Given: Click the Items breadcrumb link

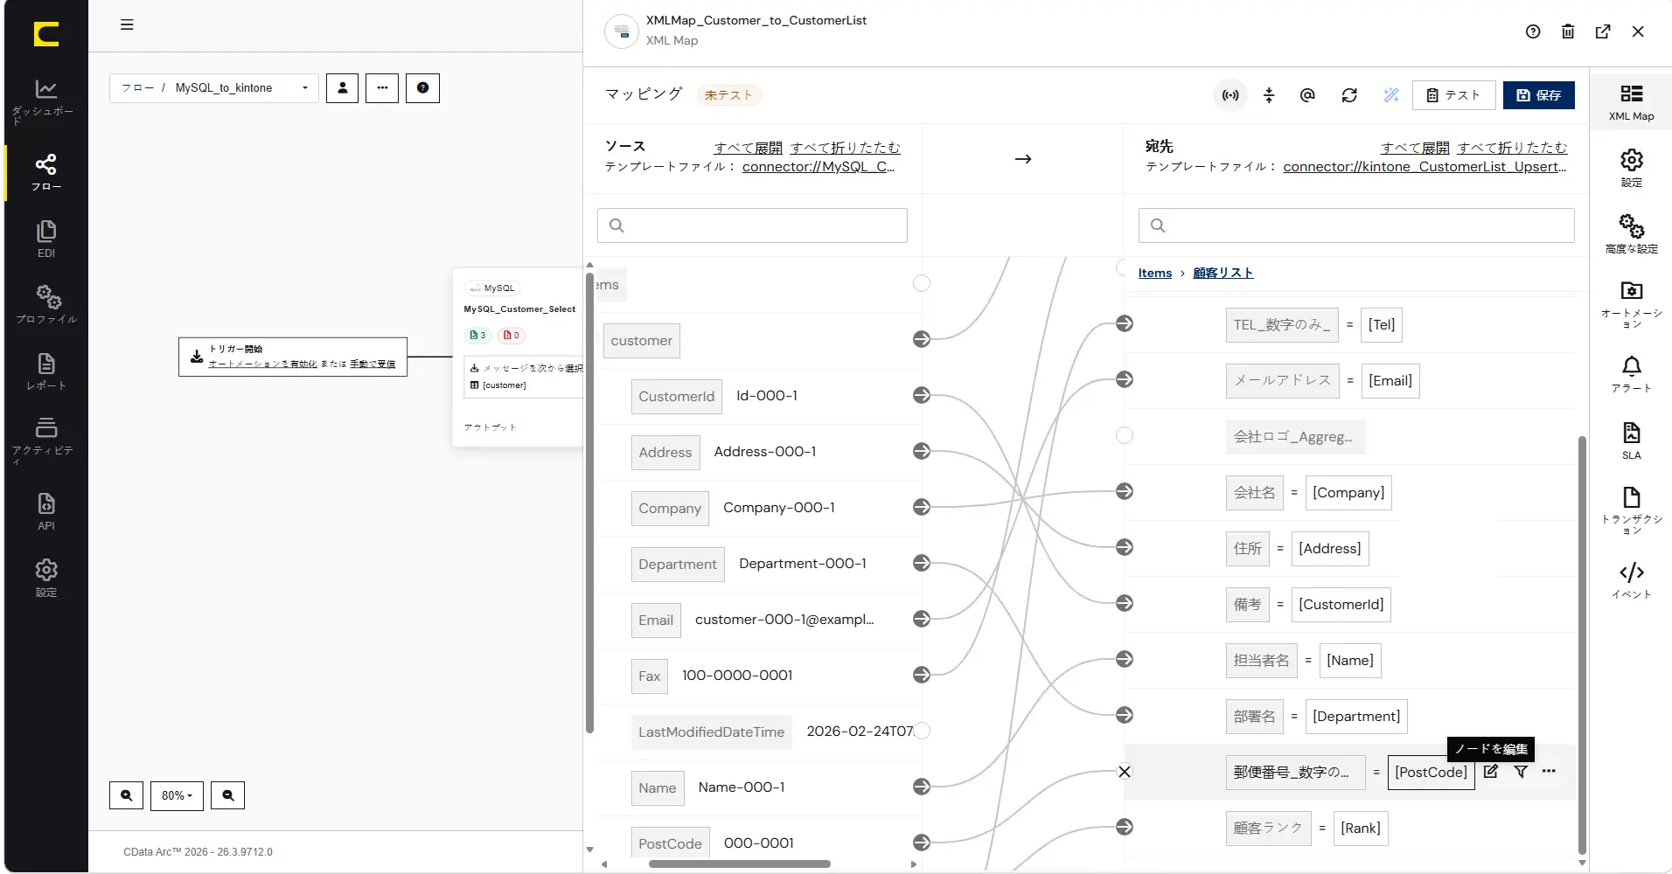Looking at the screenshot, I should click(1154, 273).
